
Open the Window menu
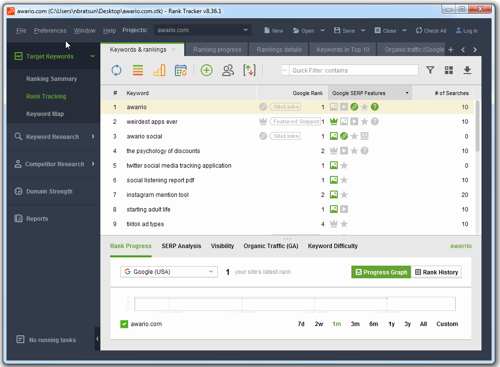pyautogui.click(x=84, y=31)
